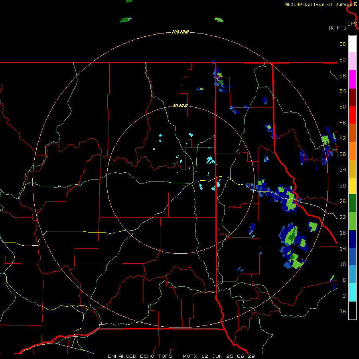Viewport: 359px width, 359px height.
Task: Click the dark green legend swatch near 26
Action: (x=352, y=203)
